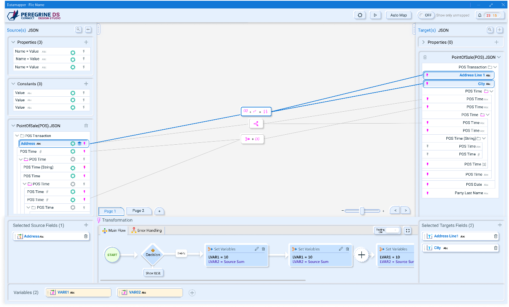Viewport: 509px width, 307px height.
Task: Toggle the Show only unmapped switch
Action: tap(426, 15)
